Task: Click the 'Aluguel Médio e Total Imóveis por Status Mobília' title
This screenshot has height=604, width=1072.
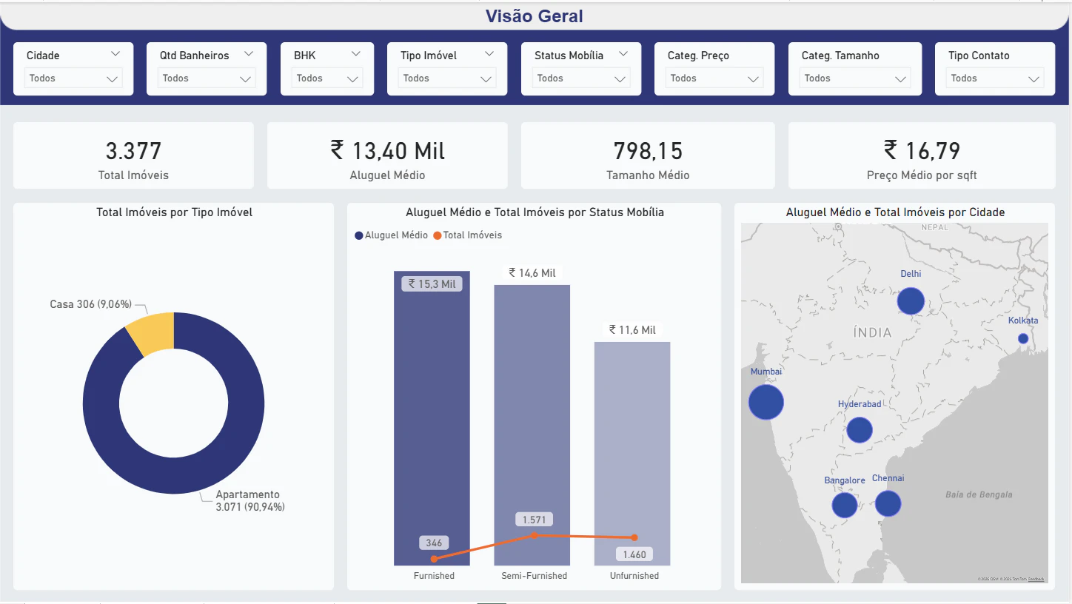Action: pyautogui.click(x=535, y=212)
